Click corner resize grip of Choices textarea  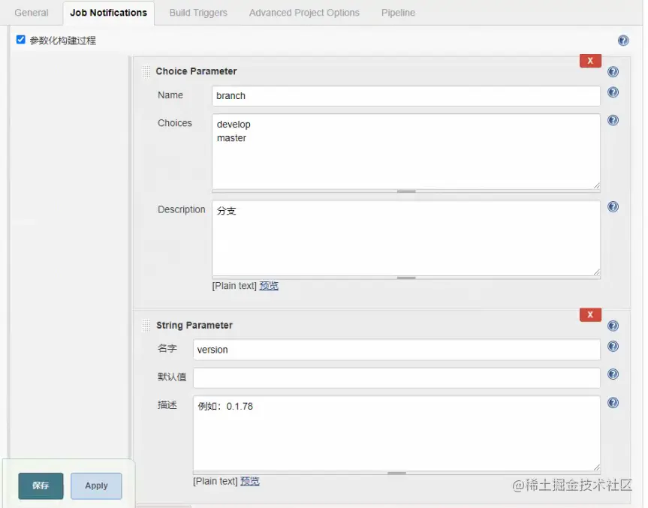(596, 186)
